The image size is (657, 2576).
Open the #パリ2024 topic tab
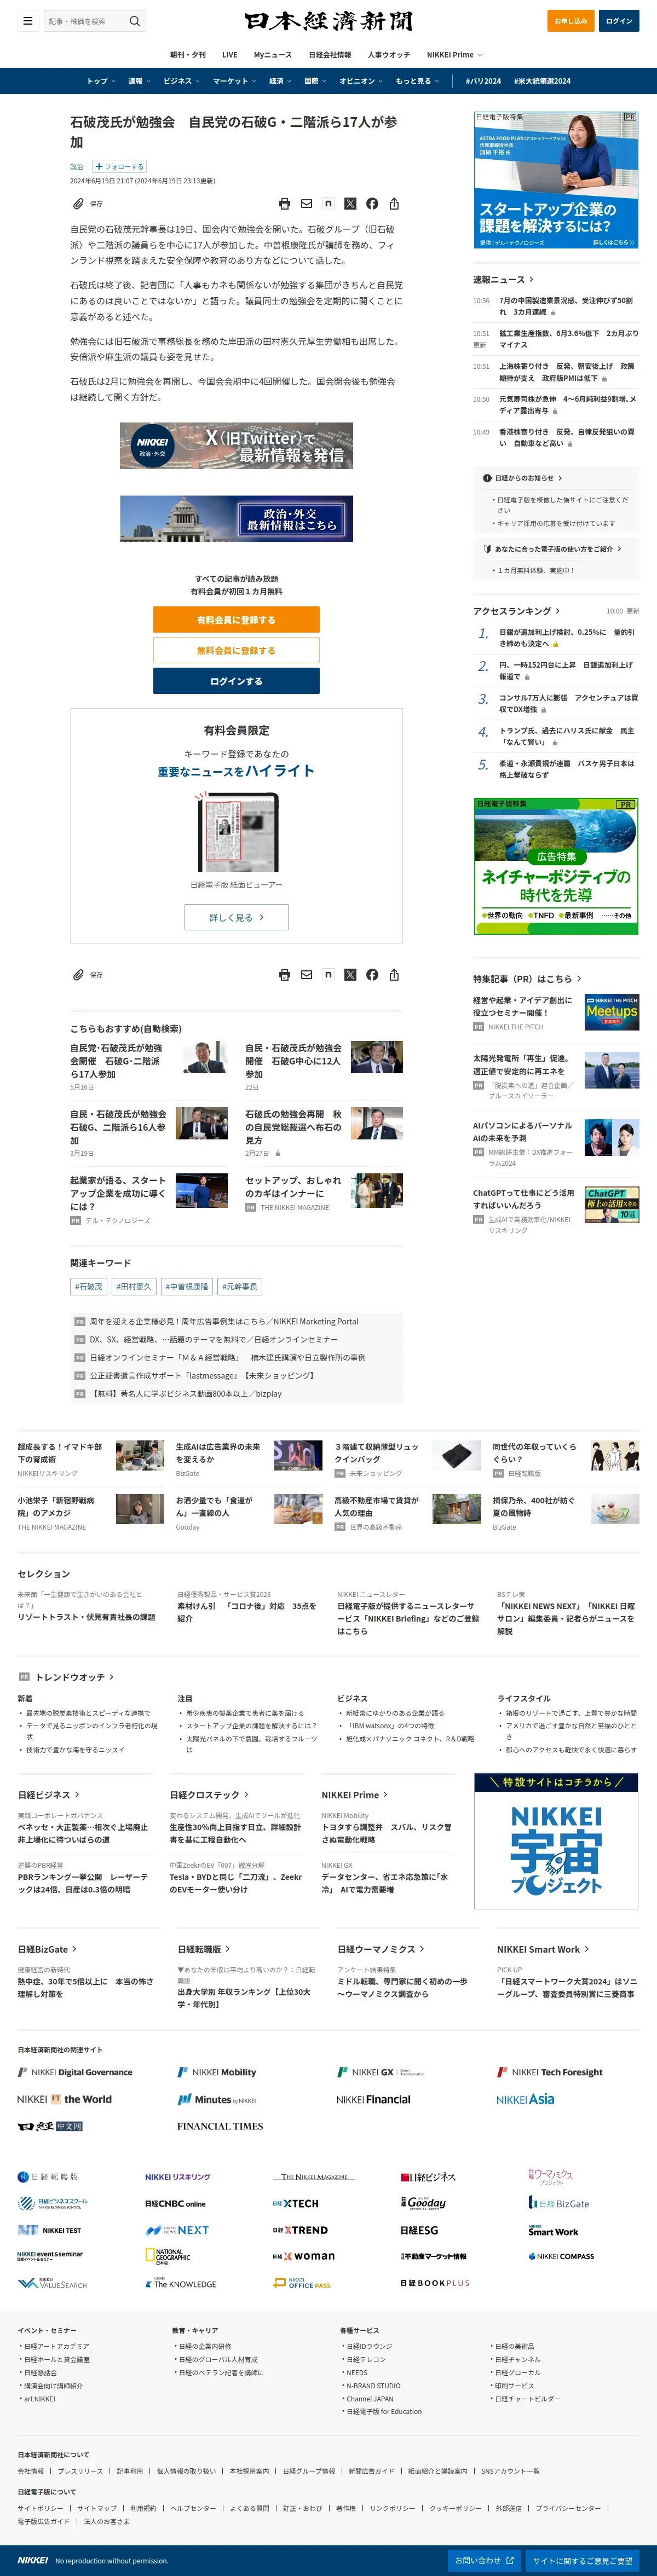coord(483,81)
